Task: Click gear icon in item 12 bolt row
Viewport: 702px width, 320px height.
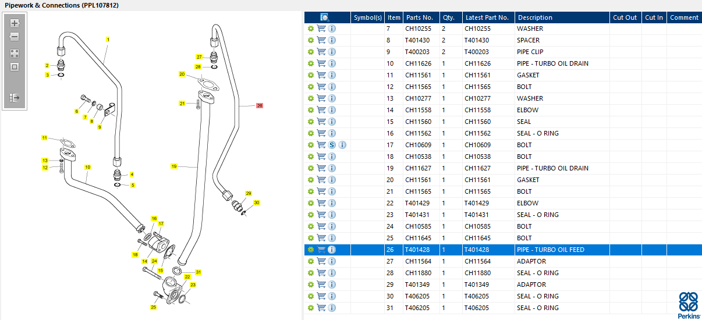Action: tap(311, 87)
